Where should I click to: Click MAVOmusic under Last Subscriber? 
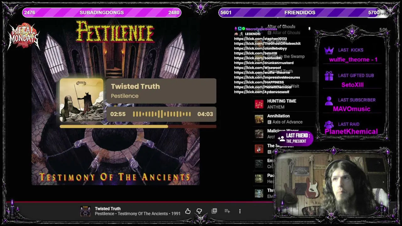pyautogui.click(x=351, y=109)
